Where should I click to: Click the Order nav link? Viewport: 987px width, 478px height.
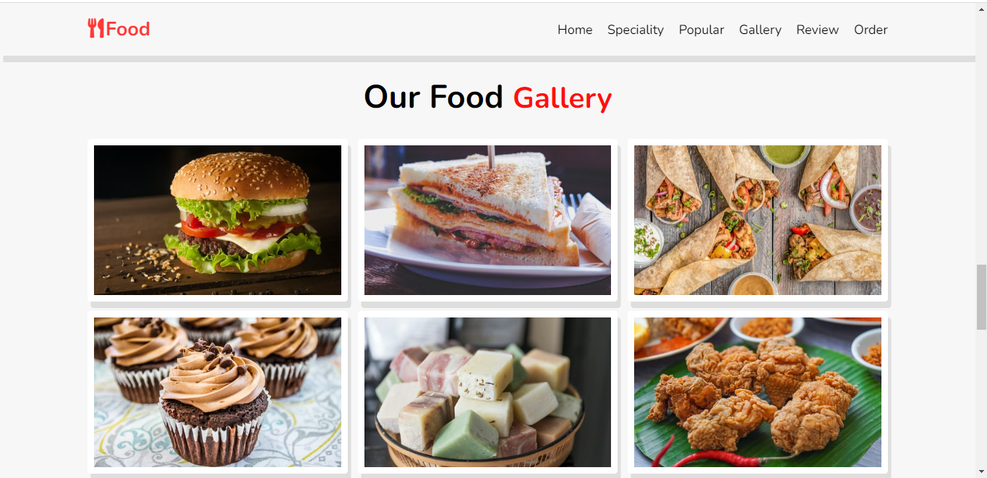click(x=871, y=30)
